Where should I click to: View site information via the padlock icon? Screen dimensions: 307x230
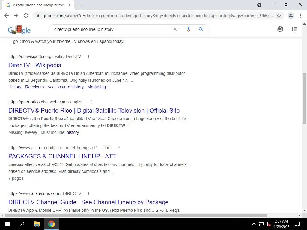click(38, 16)
